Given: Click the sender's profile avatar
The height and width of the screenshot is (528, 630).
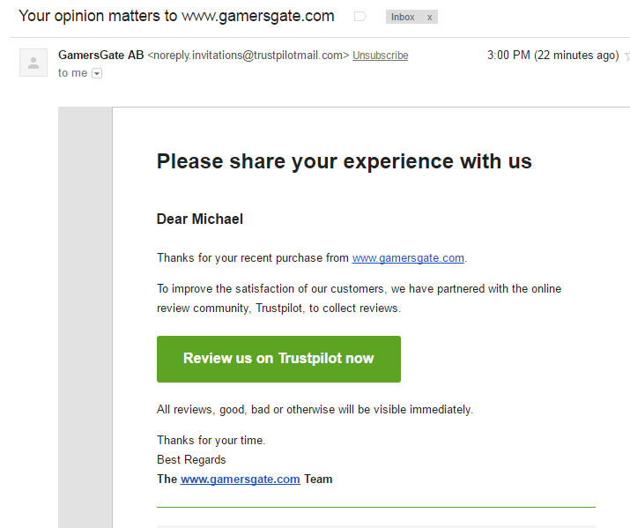Looking at the screenshot, I should point(33,63).
